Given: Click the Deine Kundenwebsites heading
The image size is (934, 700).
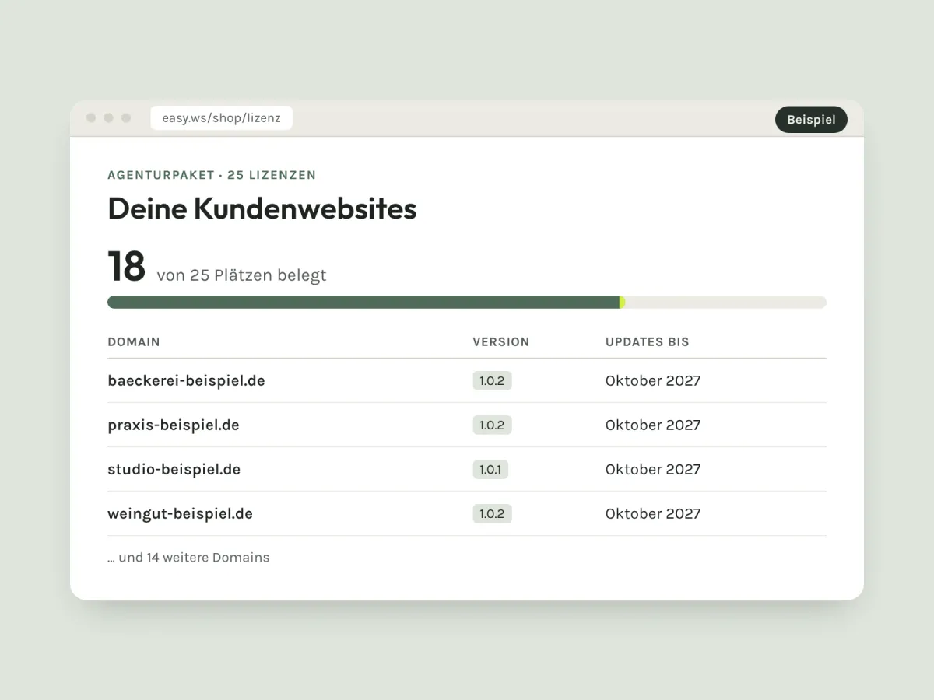Looking at the screenshot, I should pyautogui.click(x=262, y=208).
